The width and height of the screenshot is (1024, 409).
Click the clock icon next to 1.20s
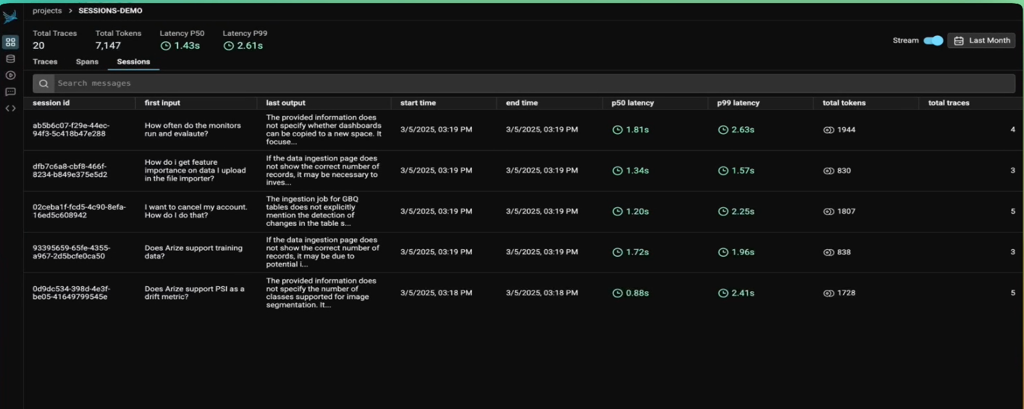617,211
